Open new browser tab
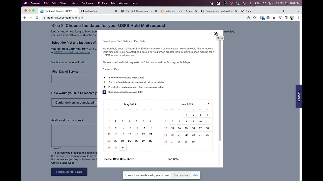This screenshot has height=181, width=323. pos(283,11)
